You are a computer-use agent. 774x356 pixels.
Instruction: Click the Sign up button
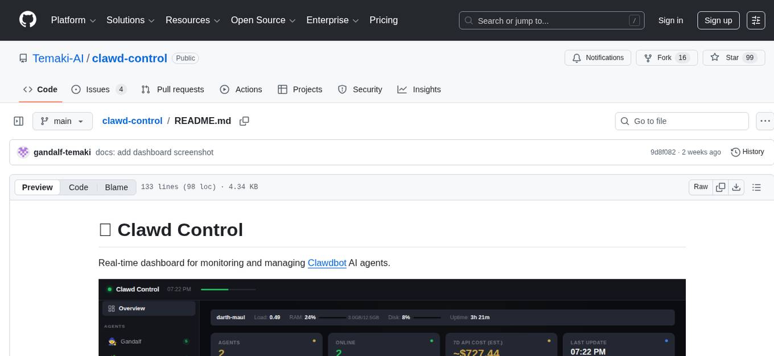tap(718, 20)
